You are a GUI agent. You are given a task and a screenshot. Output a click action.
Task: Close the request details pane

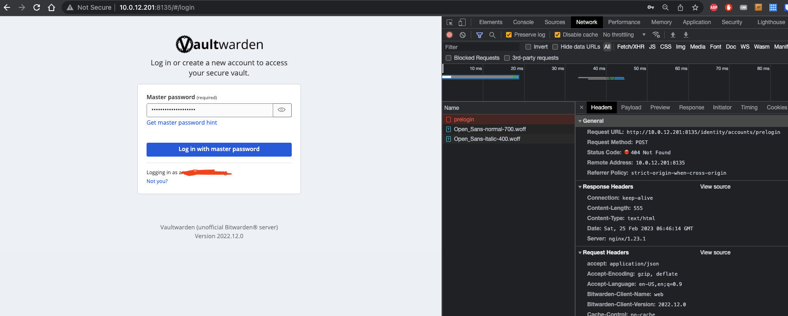[582, 107]
